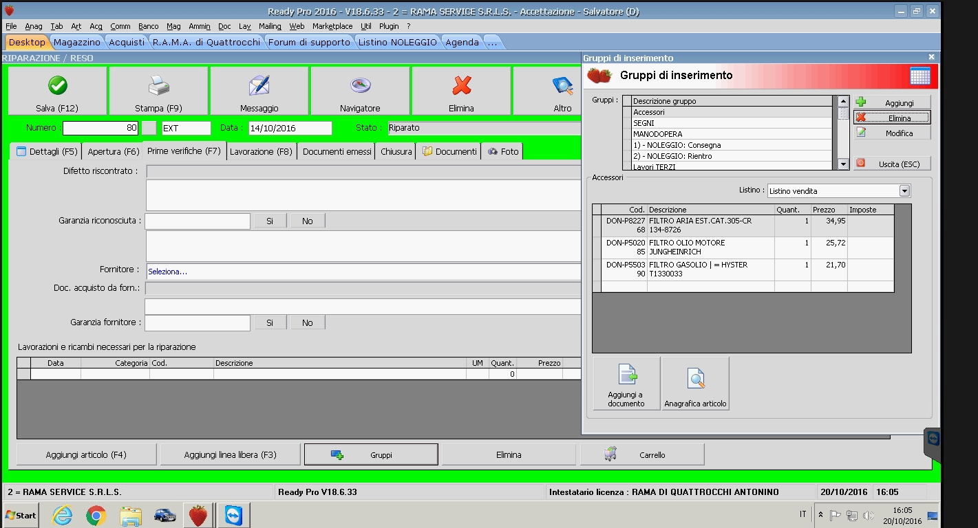Click the EXT field next to Numero
The image size is (978, 528).
tap(186, 128)
